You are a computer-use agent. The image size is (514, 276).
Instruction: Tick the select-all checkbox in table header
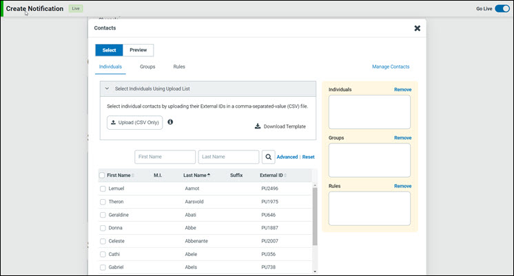pyautogui.click(x=102, y=176)
